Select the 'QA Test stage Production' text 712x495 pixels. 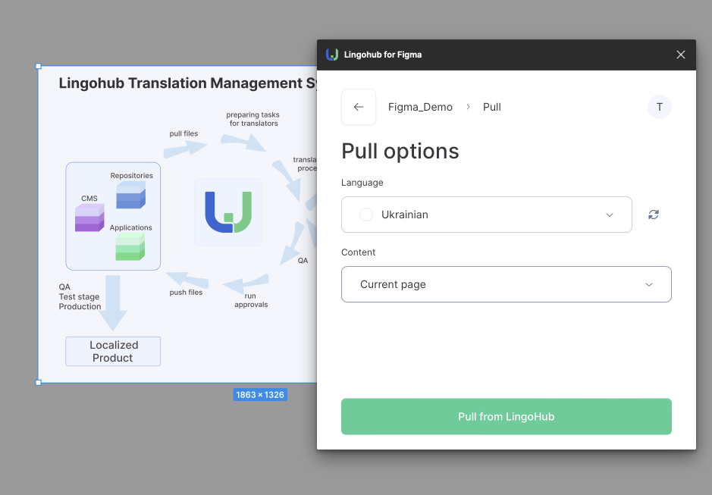click(x=80, y=296)
